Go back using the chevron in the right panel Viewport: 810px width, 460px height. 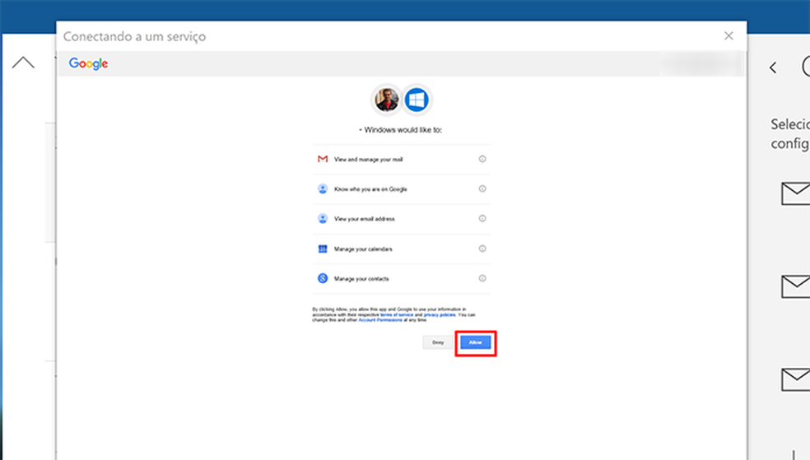click(x=773, y=67)
